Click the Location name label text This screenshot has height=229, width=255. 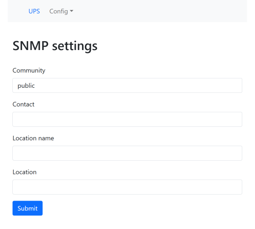pyautogui.click(x=33, y=138)
